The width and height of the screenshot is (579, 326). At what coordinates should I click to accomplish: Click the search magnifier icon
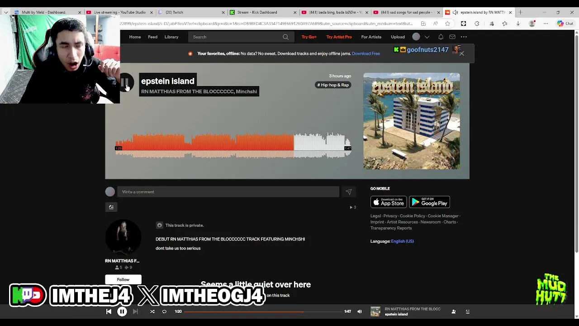[285, 37]
